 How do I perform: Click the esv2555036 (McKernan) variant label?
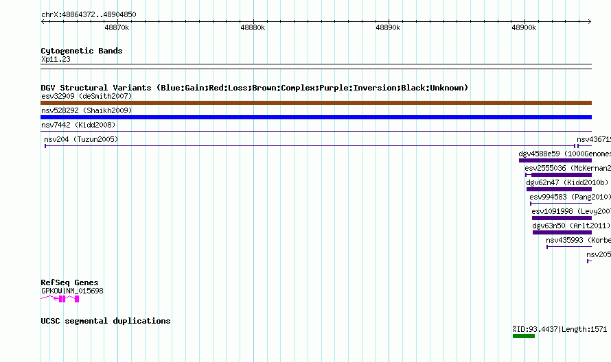click(568, 168)
